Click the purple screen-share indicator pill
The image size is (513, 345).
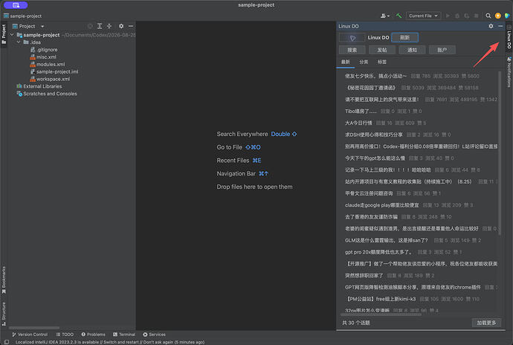coord(16,5)
